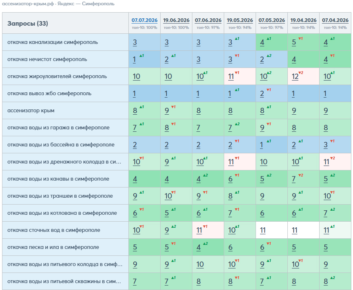The width and height of the screenshot is (353, 290).
Task: Open position 7 for гаража on 19.05.2026
Action: tap(230, 128)
